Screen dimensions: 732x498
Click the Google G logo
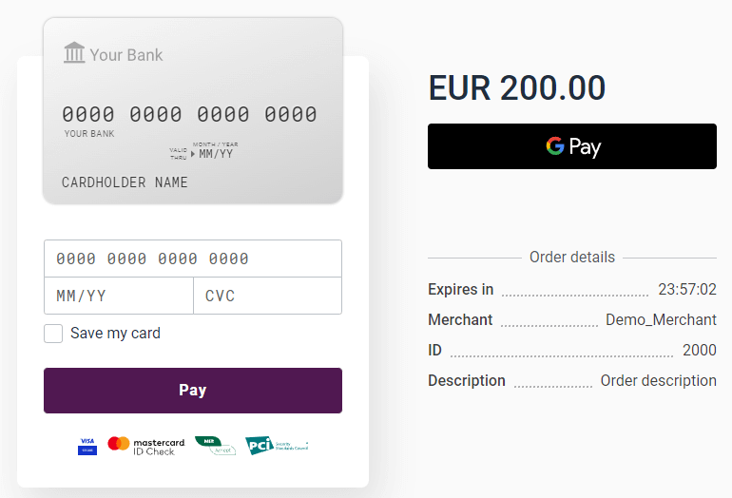[x=555, y=146]
